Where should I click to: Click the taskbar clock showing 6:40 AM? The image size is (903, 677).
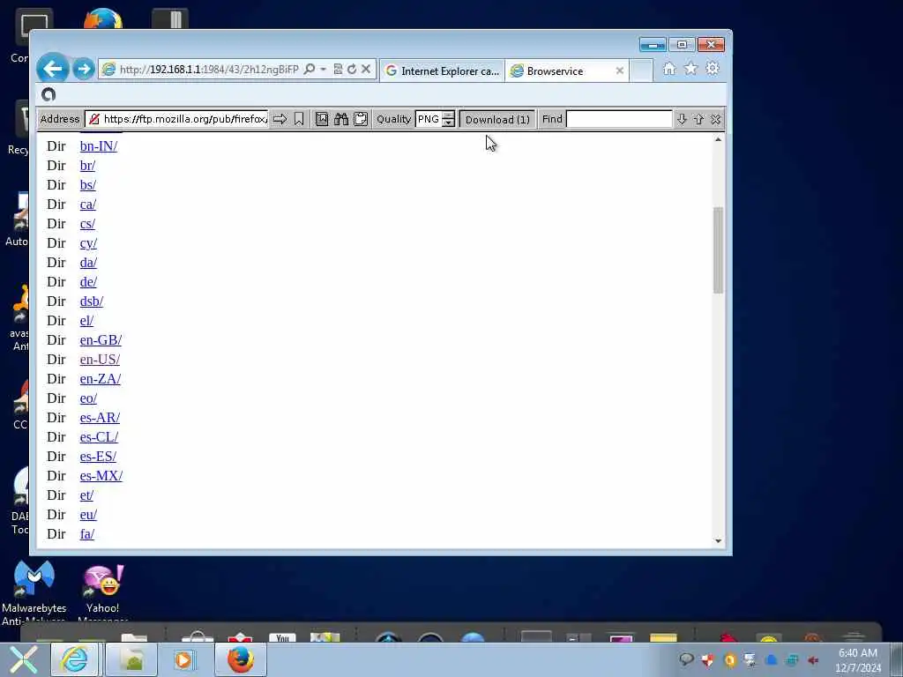tap(858, 660)
